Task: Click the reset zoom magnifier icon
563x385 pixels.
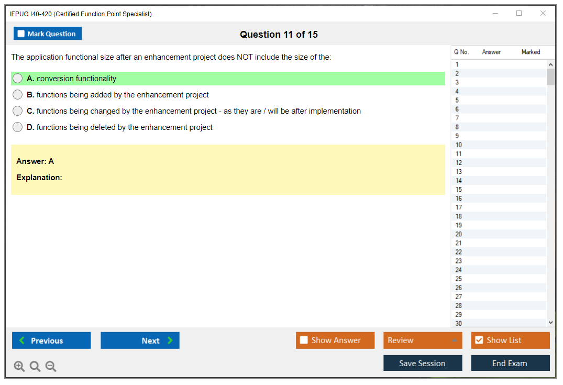Action: click(x=35, y=367)
